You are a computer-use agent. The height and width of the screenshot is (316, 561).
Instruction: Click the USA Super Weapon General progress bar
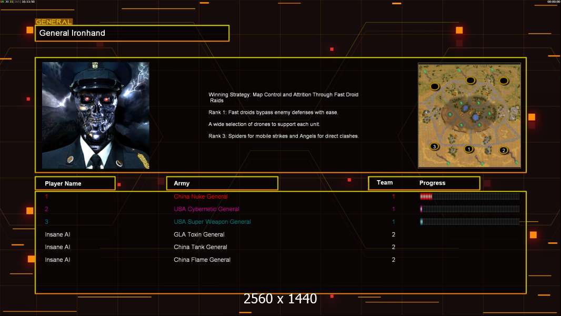pyautogui.click(x=469, y=222)
